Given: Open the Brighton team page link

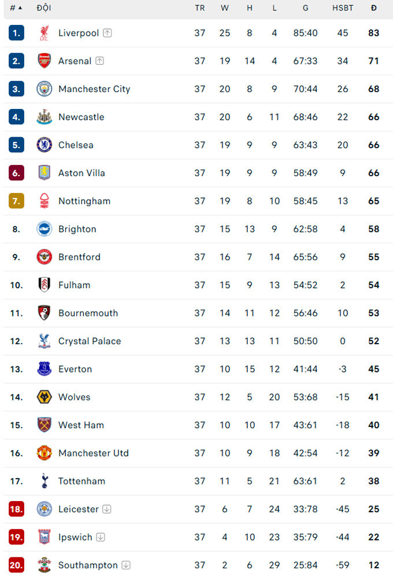Looking at the screenshot, I should [77, 229].
